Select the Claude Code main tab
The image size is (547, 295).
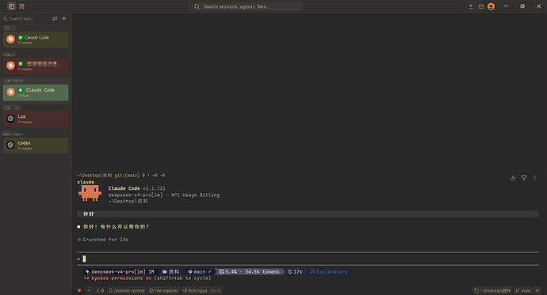pos(36,93)
